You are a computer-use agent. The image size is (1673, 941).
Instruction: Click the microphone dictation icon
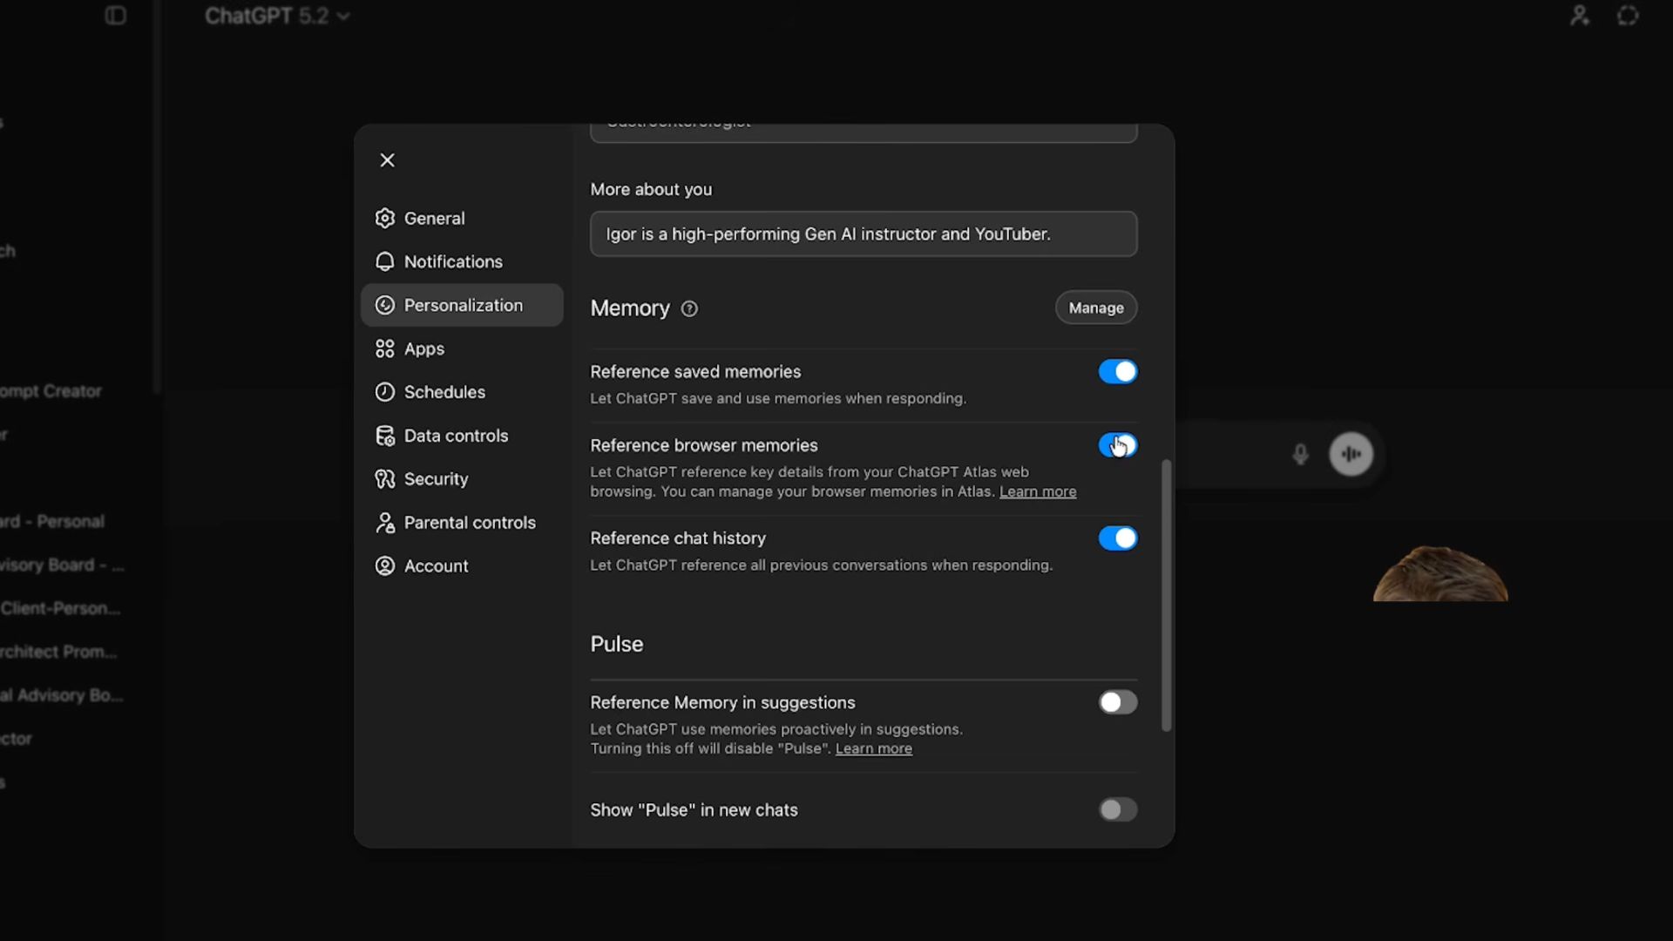(x=1300, y=454)
